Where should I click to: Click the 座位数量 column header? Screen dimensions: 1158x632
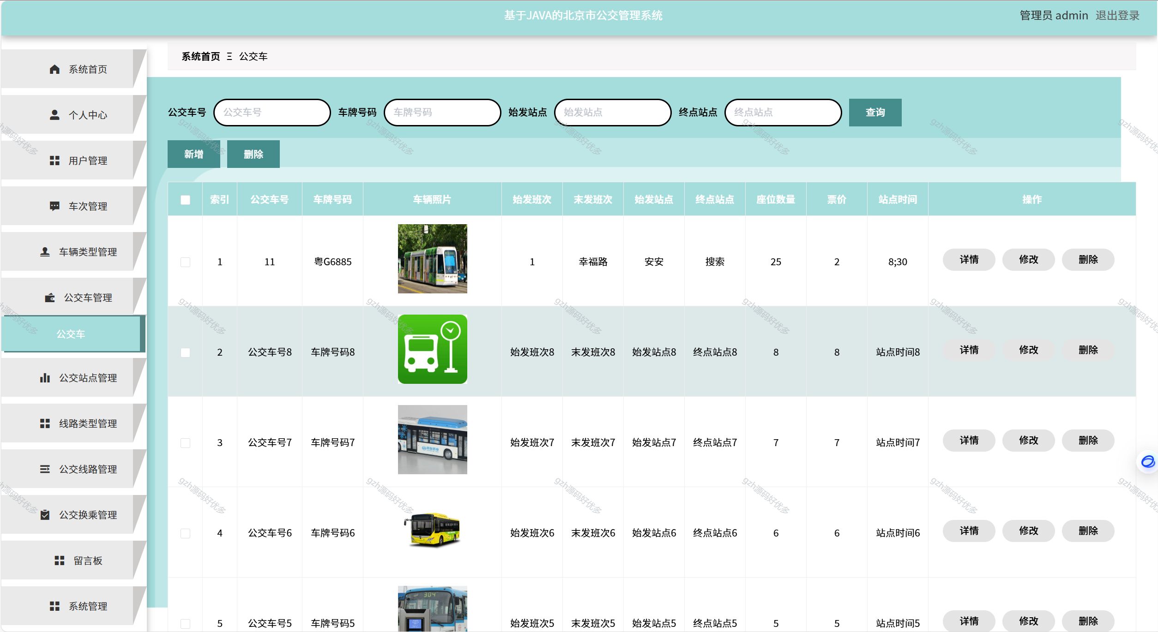776,199
